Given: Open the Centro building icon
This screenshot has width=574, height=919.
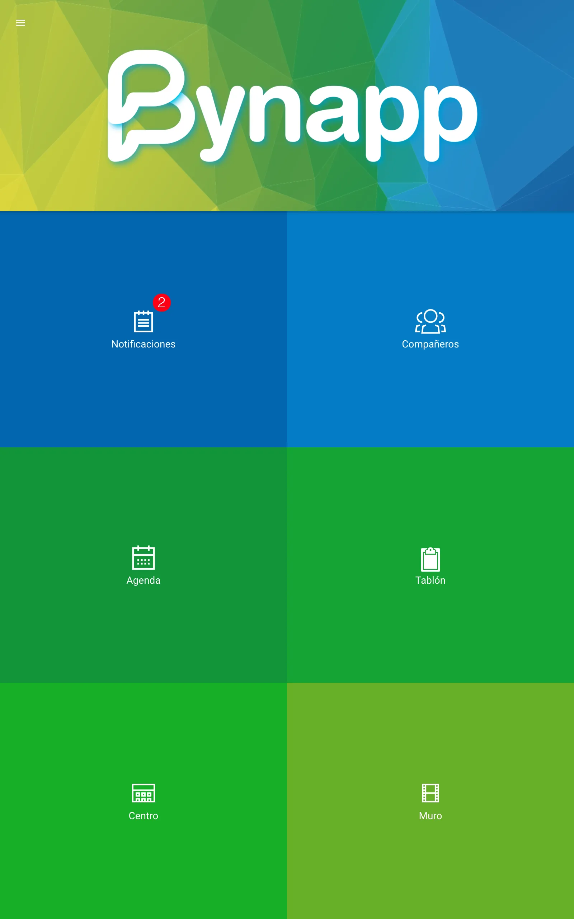Looking at the screenshot, I should click(143, 793).
